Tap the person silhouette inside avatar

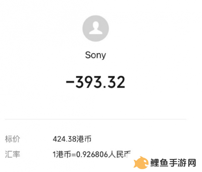pyautogui.click(x=96, y=28)
